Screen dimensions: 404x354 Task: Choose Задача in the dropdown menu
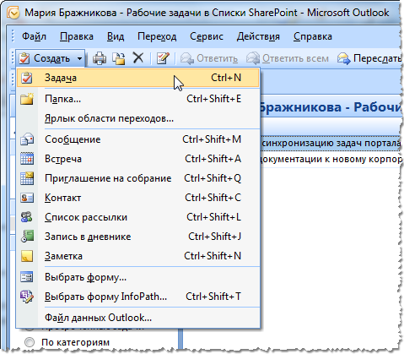(138, 78)
